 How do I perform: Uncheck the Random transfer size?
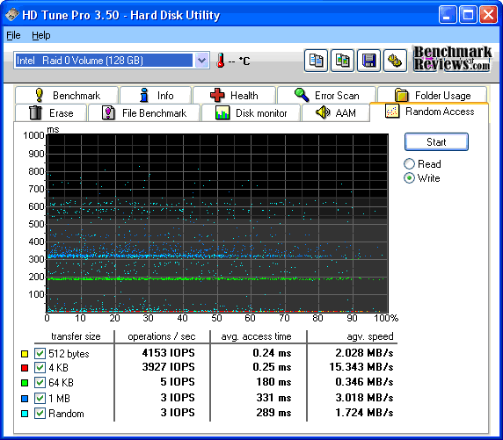coord(40,413)
